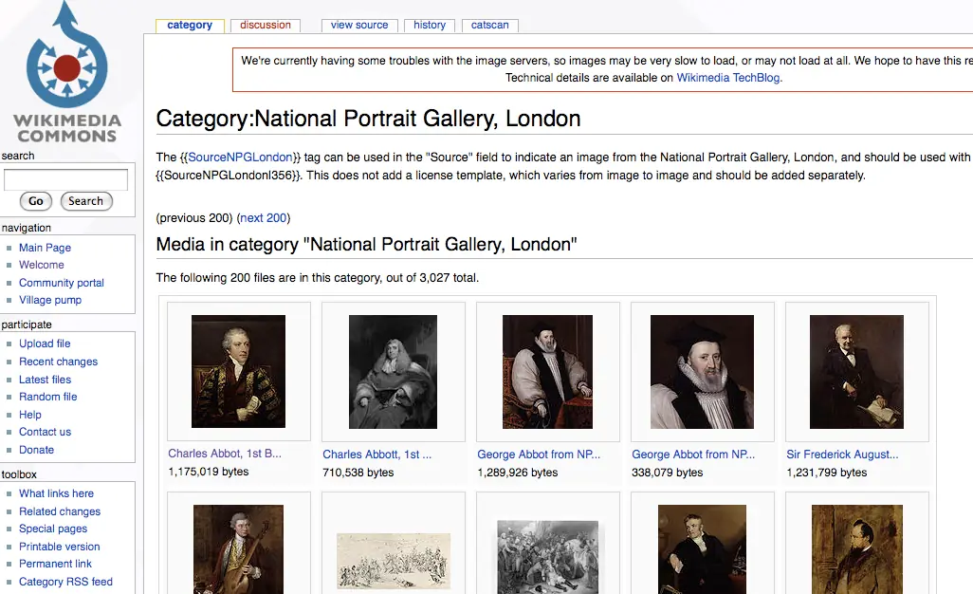Image resolution: width=973 pixels, height=594 pixels.
Task: Open the cello player portrait thumbnail
Action: pyautogui.click(x=238, y=549)
